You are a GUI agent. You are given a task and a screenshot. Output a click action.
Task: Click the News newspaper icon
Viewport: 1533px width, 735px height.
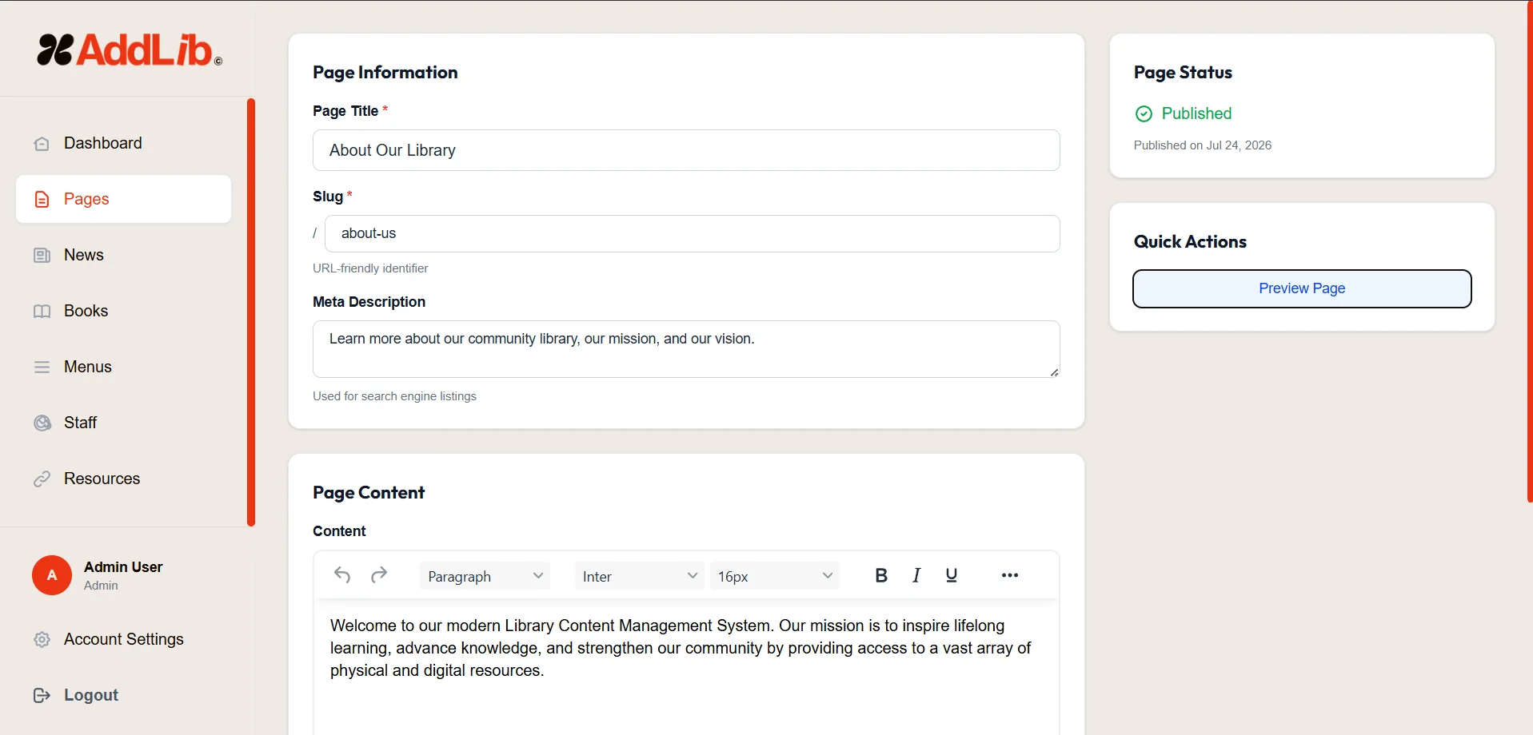pos(42,256)
